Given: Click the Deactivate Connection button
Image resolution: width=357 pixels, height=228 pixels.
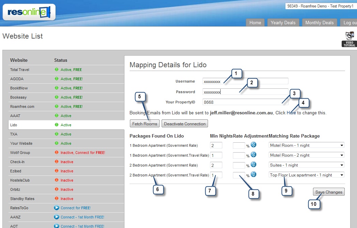Looking at the screenshot, I should tap(185, 124).
